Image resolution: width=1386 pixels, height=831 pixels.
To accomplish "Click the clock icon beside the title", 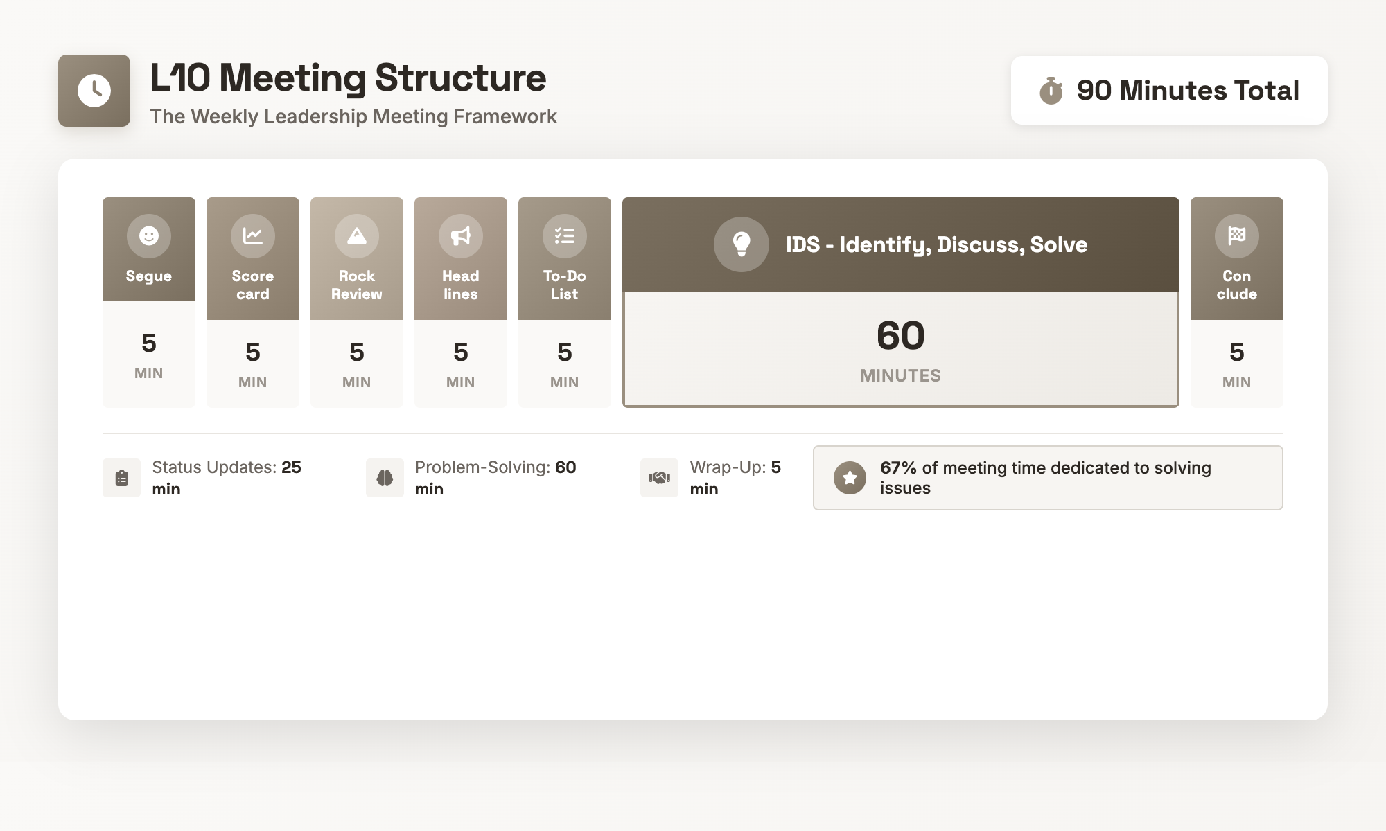I will pyautogui.click(x=94, y=90).
